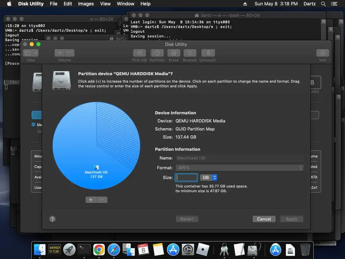Open the Window menu

pyautogui.click(x=126, y=4)
